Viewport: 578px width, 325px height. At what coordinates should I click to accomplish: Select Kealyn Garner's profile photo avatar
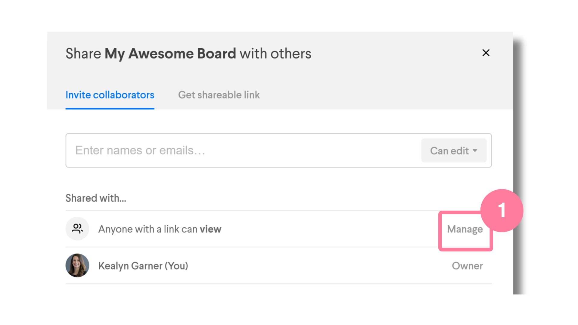click(77, 265)
